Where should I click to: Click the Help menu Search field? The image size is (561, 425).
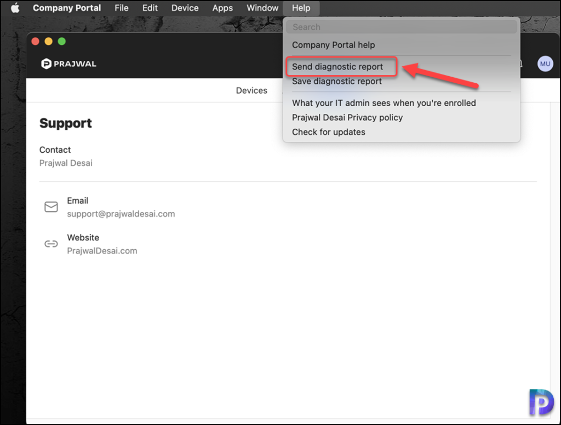pos(401,27)
